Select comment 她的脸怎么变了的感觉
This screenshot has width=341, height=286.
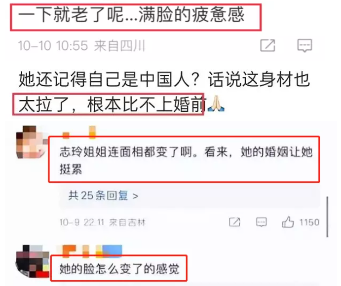[x=119, y=269]
